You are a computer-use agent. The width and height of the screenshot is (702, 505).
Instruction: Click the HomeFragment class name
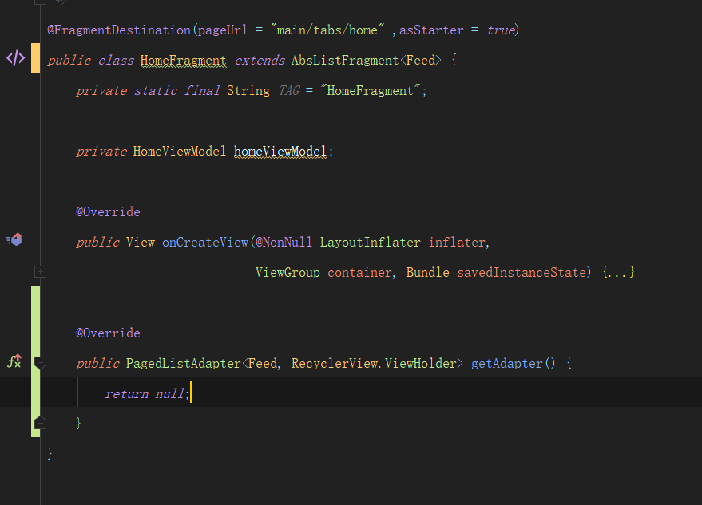pyautogui.click(x=183, y=61)
